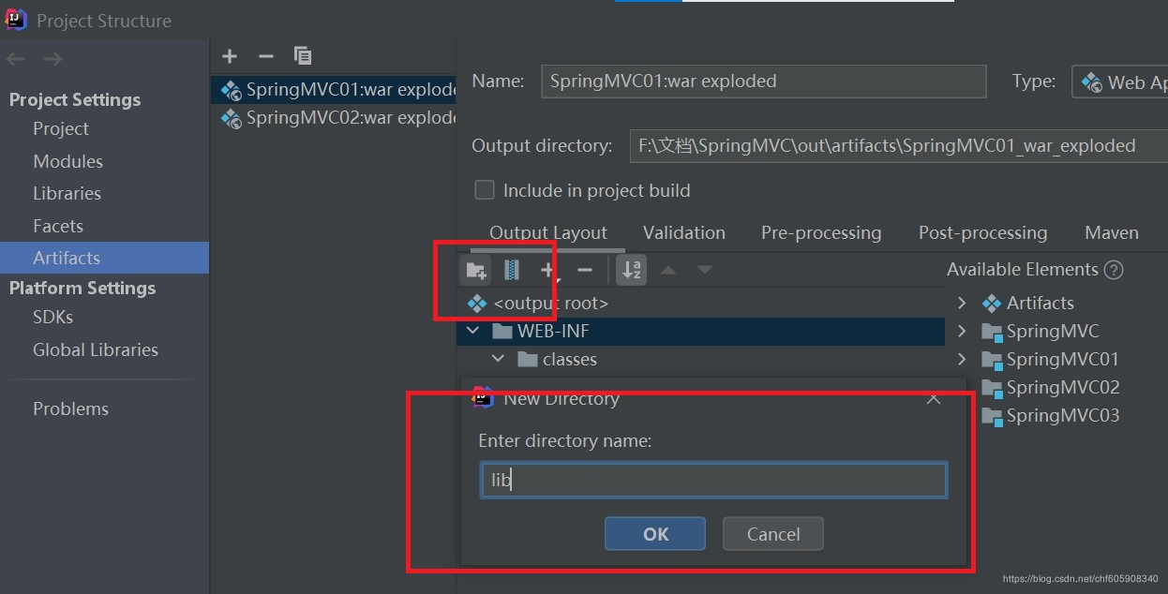Close the New Directory dialog
Viewport: 1168px width, 594px height.
(x=933, y=398)
